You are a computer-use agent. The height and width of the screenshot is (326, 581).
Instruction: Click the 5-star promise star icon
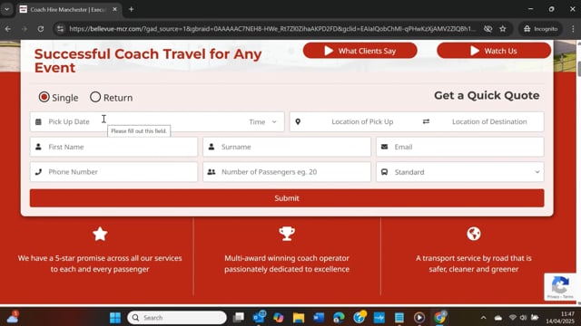[100, 234]
